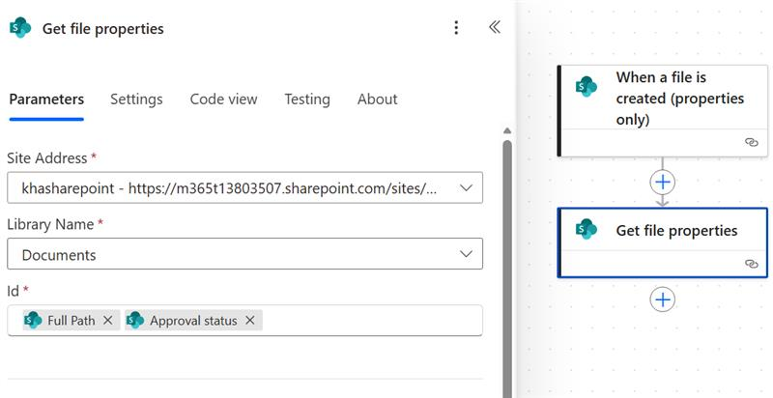The height and width of the screenshot is (398, 773).
Task: Add step between trigger and action
Action: point(663,183)
